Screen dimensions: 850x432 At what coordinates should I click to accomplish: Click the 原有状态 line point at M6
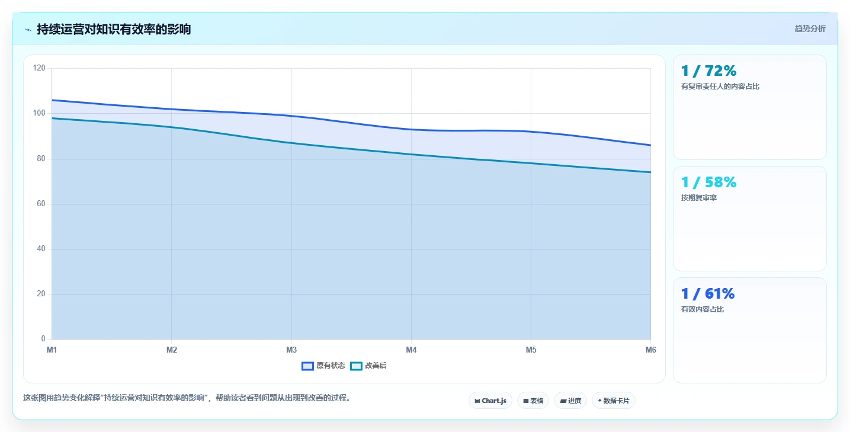click(x=650, y=145)
